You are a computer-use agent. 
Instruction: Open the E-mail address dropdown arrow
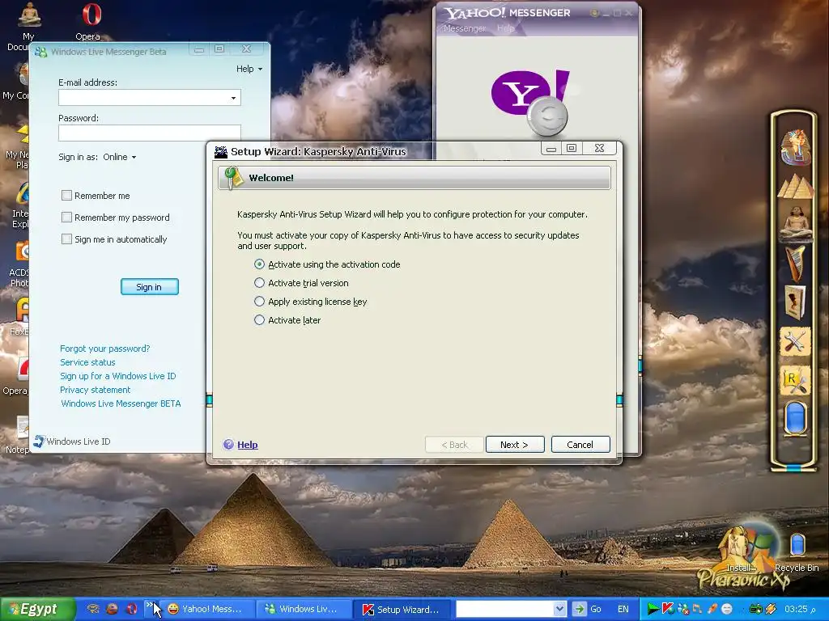coord(233,98)
